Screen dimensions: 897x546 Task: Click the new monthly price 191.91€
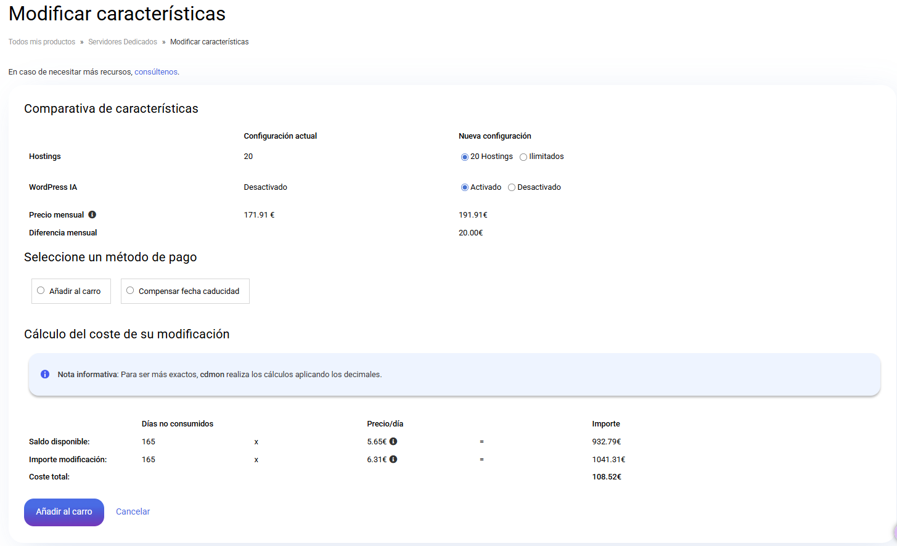point(473,215)
